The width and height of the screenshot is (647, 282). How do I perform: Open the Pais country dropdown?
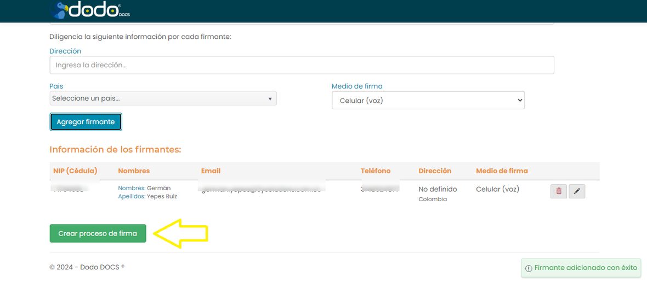pos(163,98)
